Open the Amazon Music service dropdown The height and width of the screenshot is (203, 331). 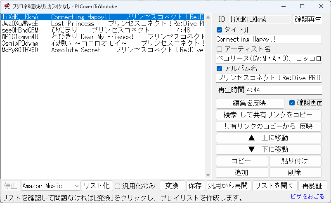50,186
